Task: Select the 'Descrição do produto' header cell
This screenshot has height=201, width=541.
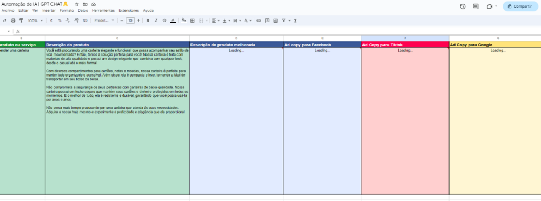Action: [117, 45]
